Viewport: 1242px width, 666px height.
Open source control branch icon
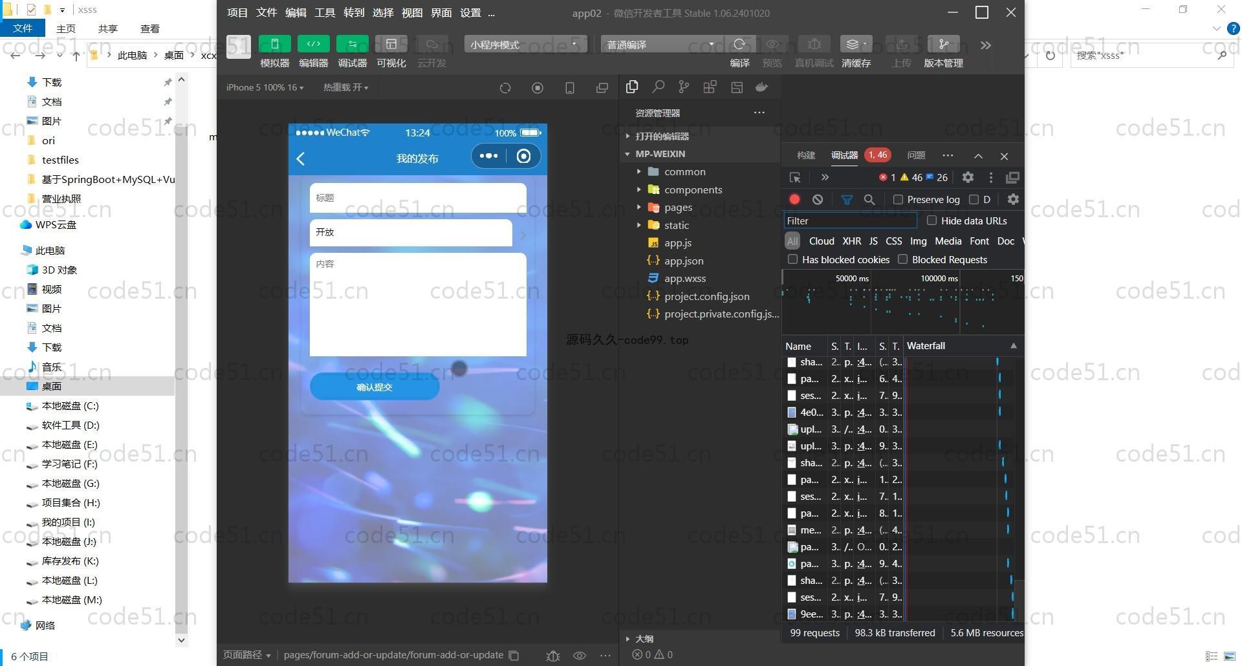click(x=684, y=87)
